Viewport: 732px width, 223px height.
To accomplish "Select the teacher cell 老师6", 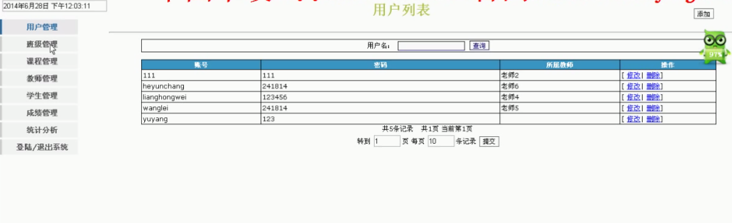I will point(560,86).
